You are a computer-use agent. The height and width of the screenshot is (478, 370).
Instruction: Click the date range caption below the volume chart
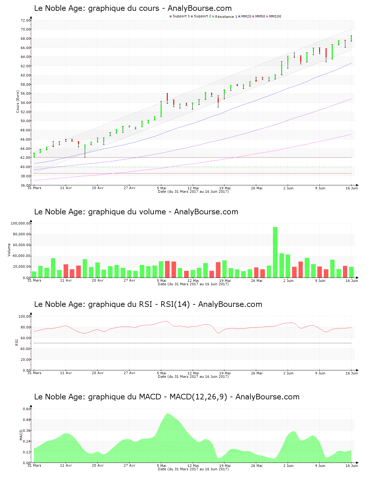click(193, 284)
